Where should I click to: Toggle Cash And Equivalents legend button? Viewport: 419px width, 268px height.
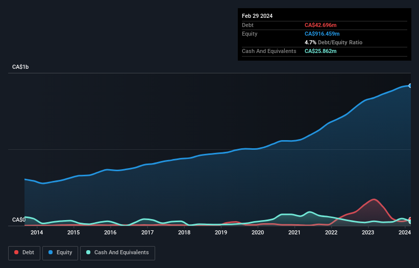[x=117, y=253]
